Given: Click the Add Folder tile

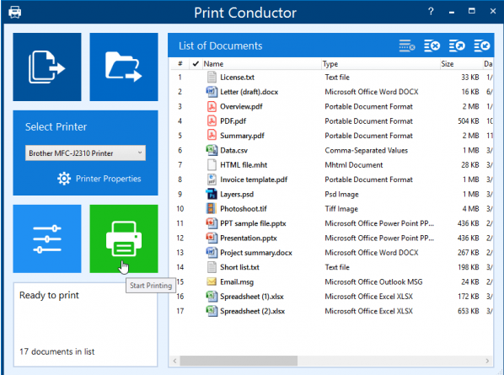Looking at the screenshot, I should (x=124, y=67).
